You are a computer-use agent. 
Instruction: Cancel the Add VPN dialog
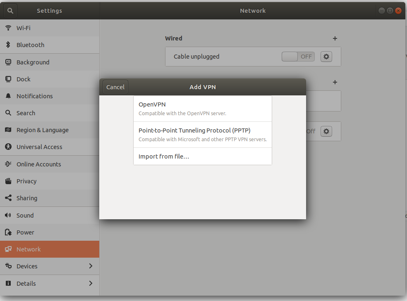[x=115, y=87]
